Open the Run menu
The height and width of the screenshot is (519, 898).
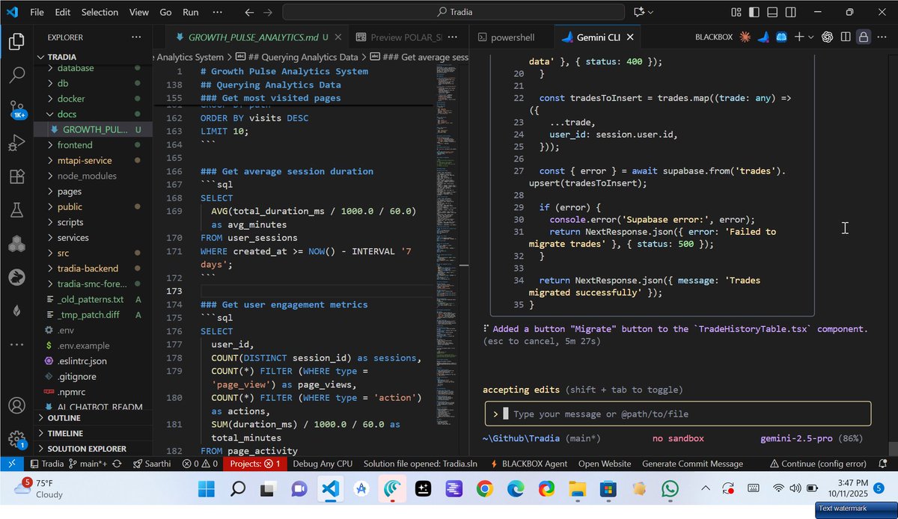[191, 12]
